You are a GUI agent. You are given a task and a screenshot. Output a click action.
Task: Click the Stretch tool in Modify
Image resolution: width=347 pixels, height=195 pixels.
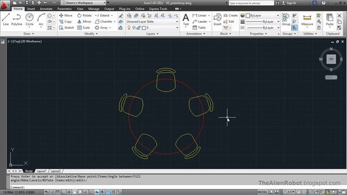(66, 28)
